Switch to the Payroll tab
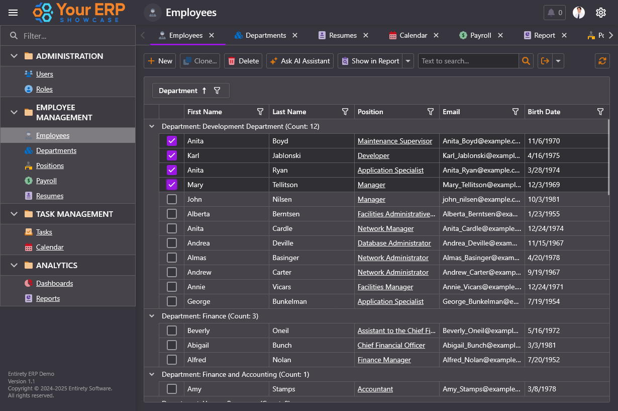The height and width of the screenshot is (411, 618). (x=480, y=35)
